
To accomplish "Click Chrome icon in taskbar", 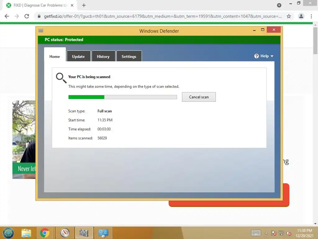I will [45, 233].
